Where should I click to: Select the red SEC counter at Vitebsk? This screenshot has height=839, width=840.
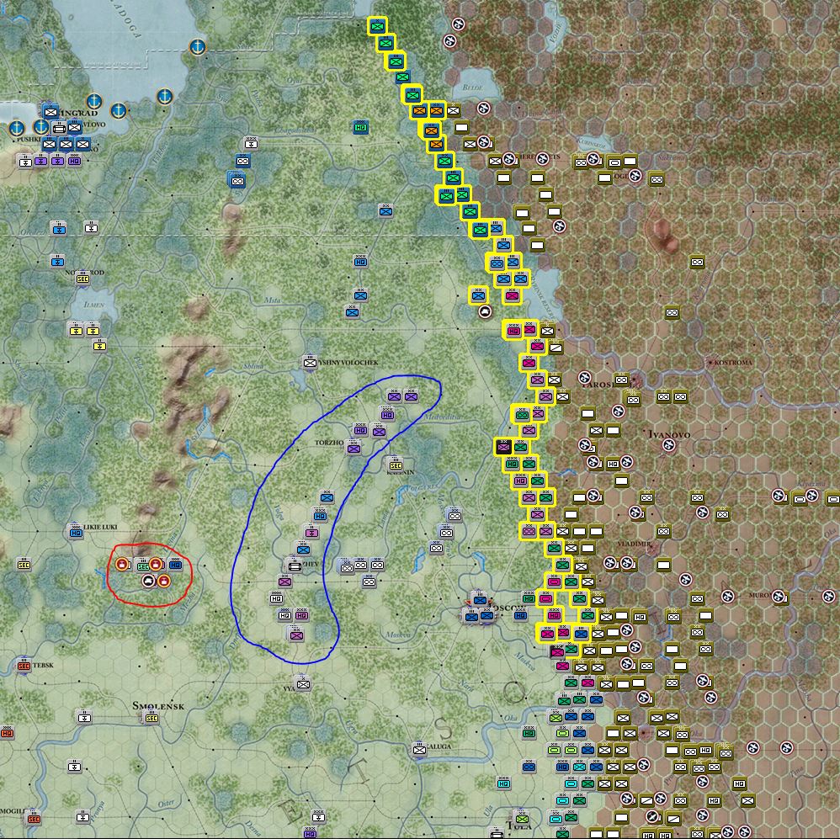[x=24, y=666]
